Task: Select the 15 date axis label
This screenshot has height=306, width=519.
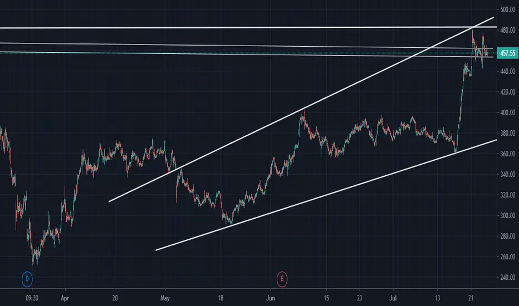Action: click(x=326, y=298)
